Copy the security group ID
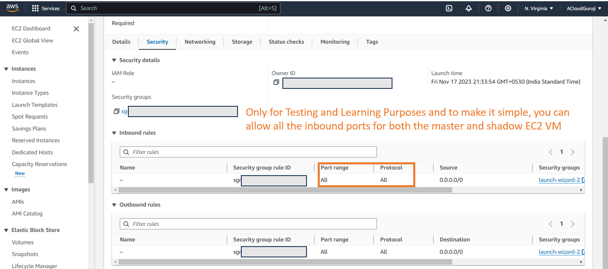This screenshot has height=269, width=608. click(116, 111)
